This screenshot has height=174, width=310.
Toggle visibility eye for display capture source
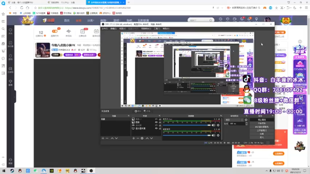pos(156,128)
